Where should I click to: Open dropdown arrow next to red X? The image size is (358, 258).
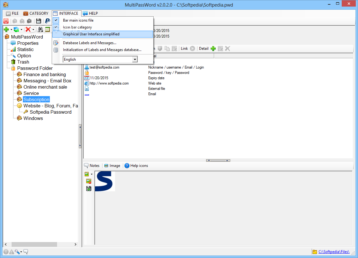(x=33, y=30)
